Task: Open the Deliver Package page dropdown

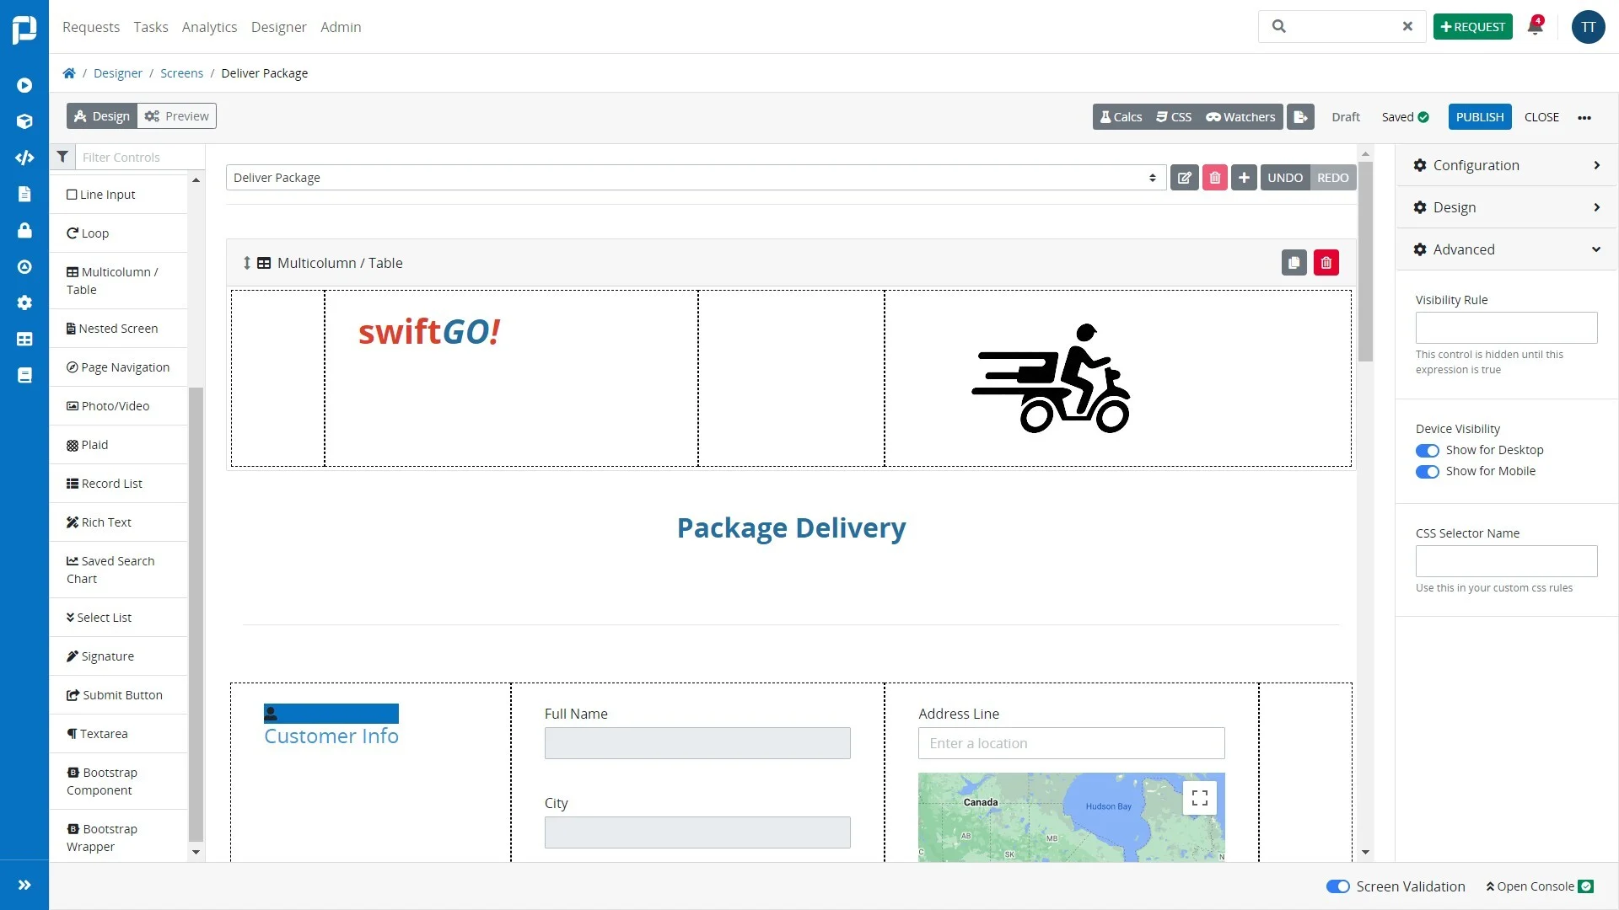Action: point(696,178)
